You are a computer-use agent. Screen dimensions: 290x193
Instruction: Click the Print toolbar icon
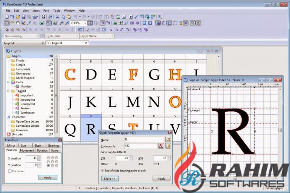[x=43, y=17]
